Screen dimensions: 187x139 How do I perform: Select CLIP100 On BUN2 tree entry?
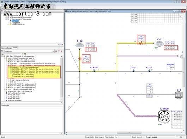click(x=17, y=93)
